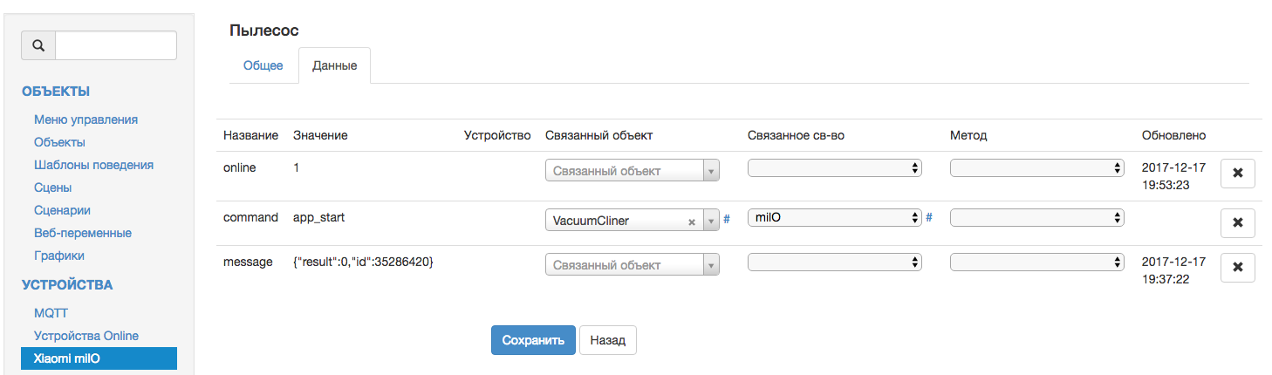The width and height of the screenshot is (1272, 375).
Task: Open the miIO linked property dropdown
Action: 834,217
